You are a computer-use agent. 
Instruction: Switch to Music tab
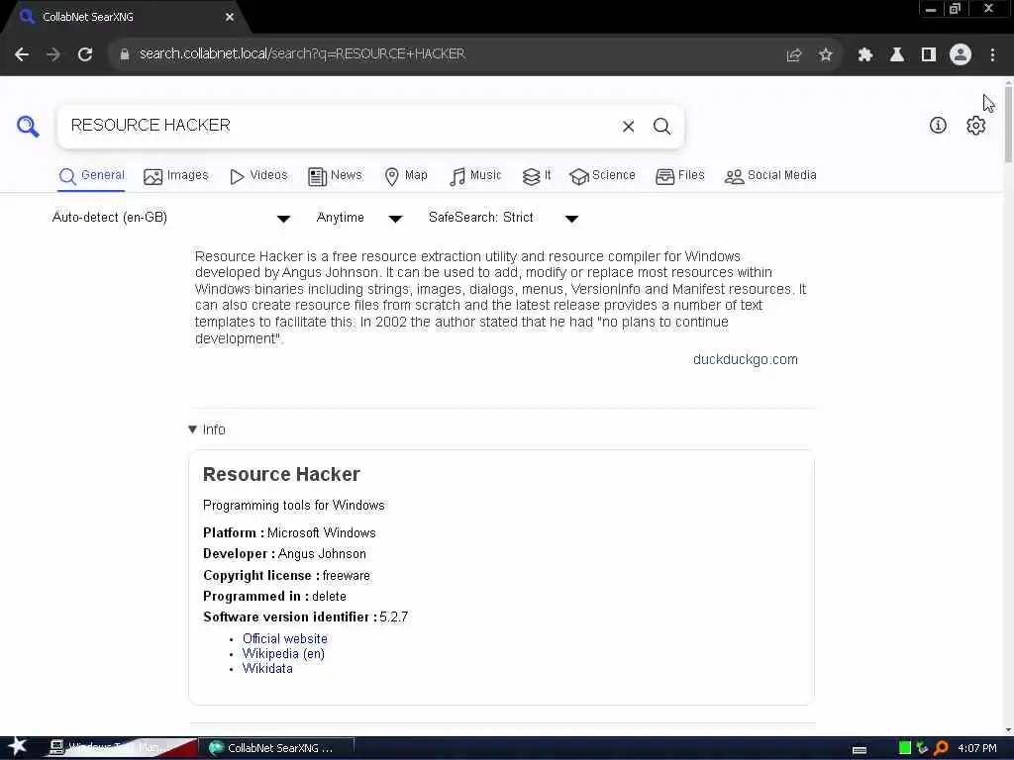coord(475,176)
